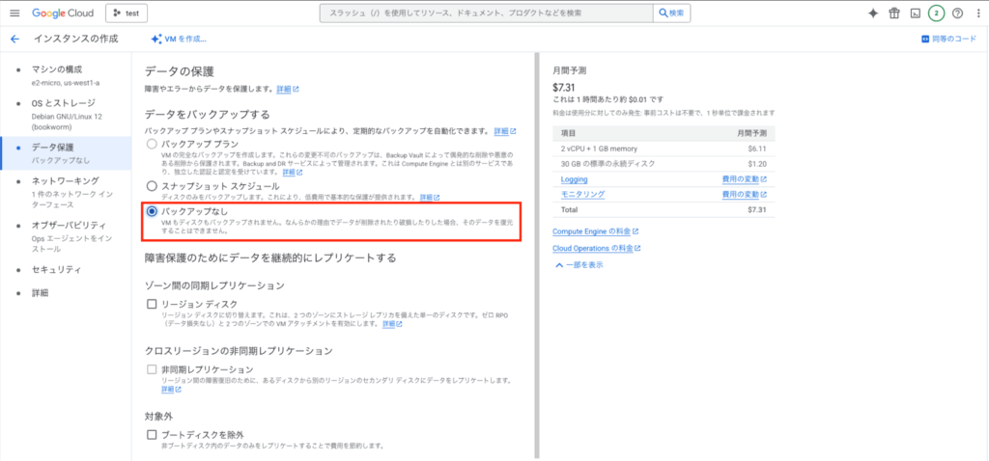The height and width of the screenshot is (461, 989).
Task: Click the $7.31 monthly estimate amount
Action: pyautogui.click(x=563, y=88)
